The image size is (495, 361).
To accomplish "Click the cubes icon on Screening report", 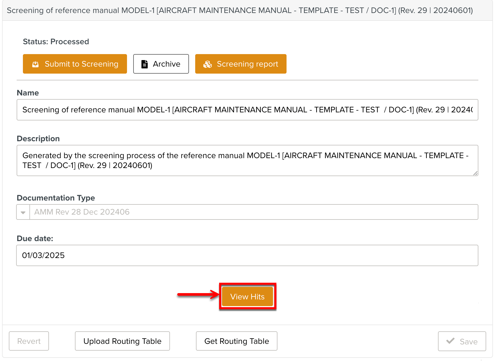I will point(207,64).
